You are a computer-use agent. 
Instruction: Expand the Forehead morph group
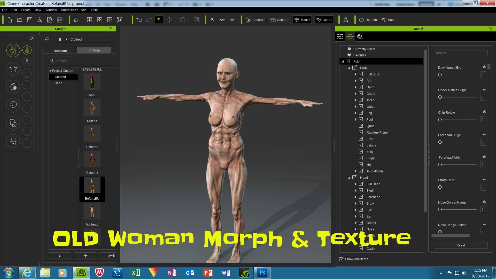point(355,197)
